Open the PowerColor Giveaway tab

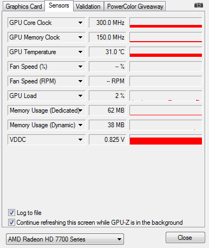(x=135, y=6)
